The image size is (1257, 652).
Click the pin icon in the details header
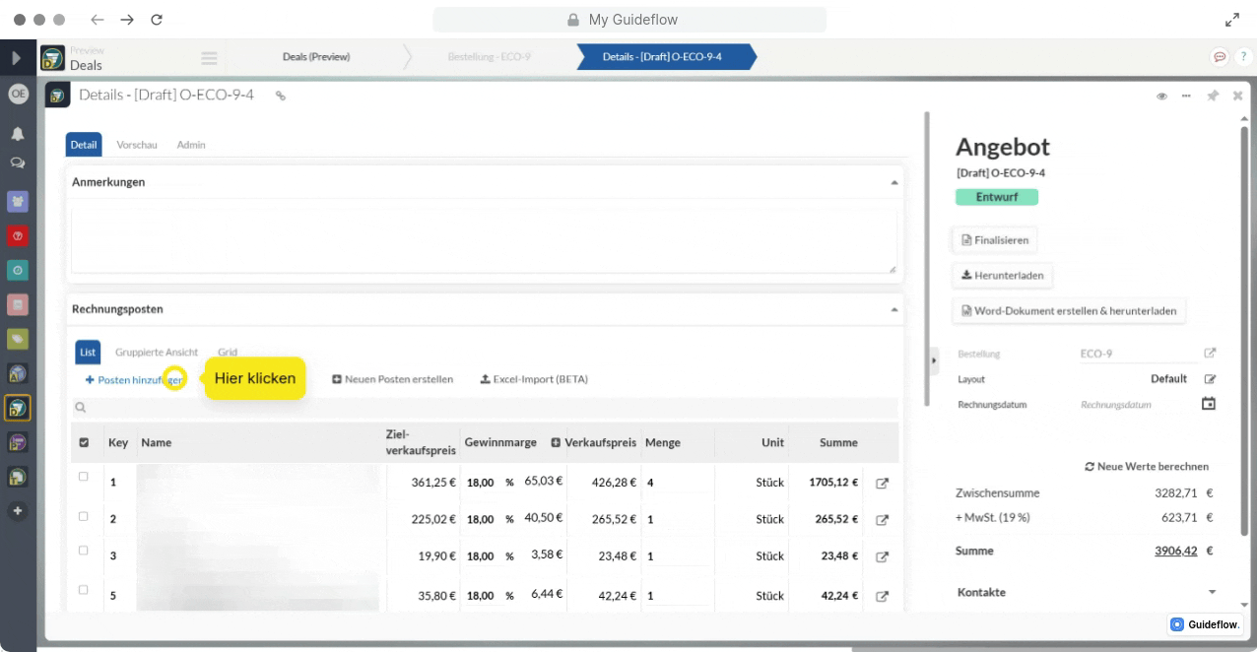pos(1213,96)
